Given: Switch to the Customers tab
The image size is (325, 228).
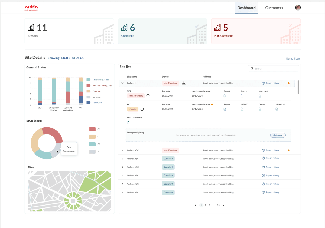Looking at the screenshot, I should (274, 8).
